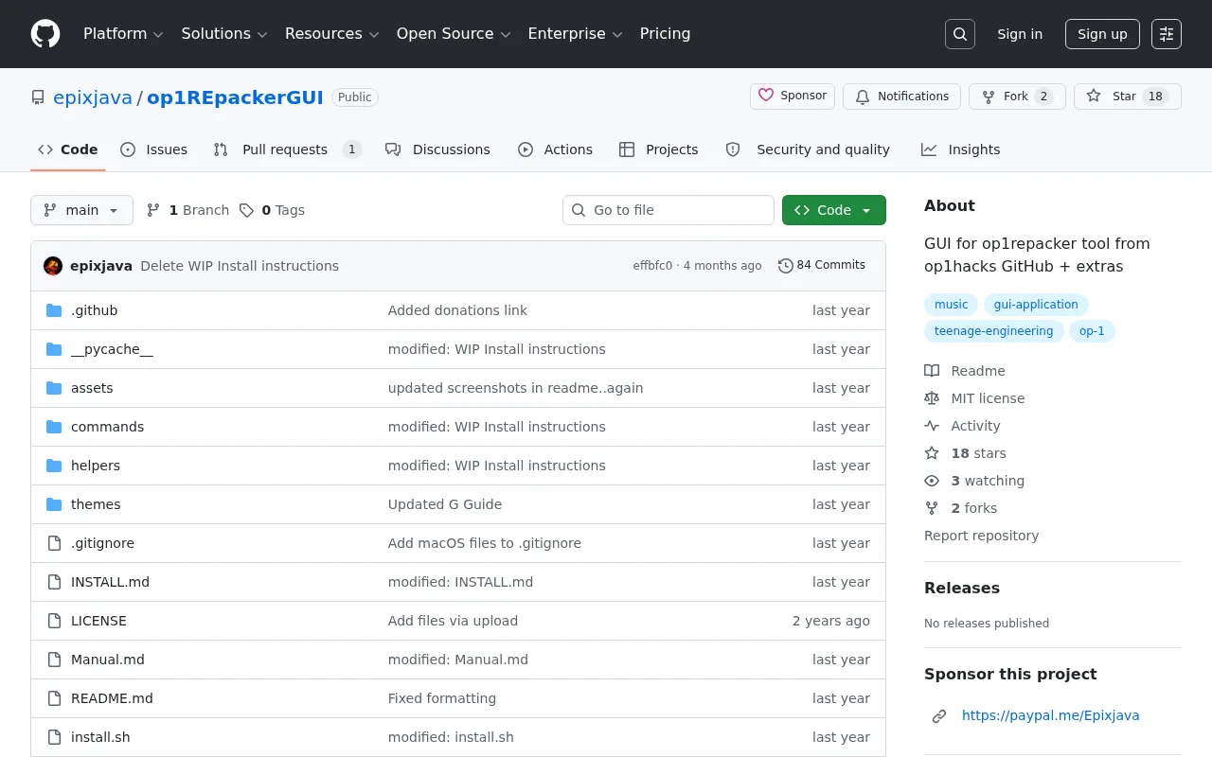Viewport: 1212px width, 757px height.
Task: View the 3 watching link
Action: point(974,481)
